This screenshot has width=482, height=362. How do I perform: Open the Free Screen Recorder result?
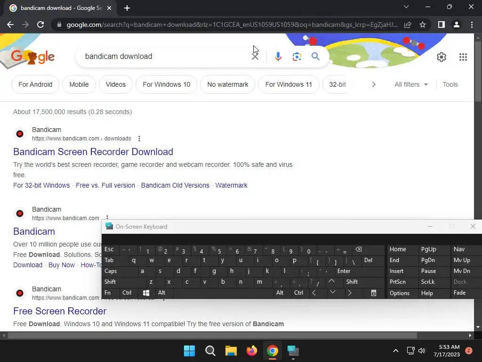coord(60,311)
